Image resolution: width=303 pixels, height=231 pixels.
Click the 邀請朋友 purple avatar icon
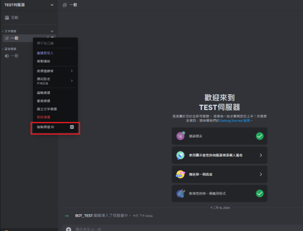(180, 136)
